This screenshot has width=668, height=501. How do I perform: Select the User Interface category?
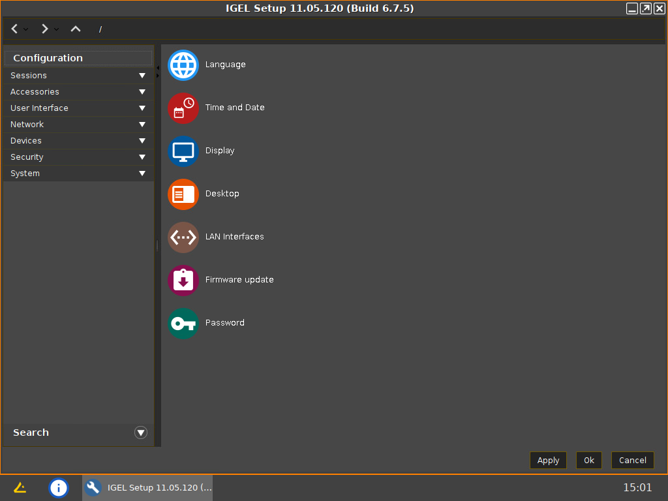coord(78,108)
